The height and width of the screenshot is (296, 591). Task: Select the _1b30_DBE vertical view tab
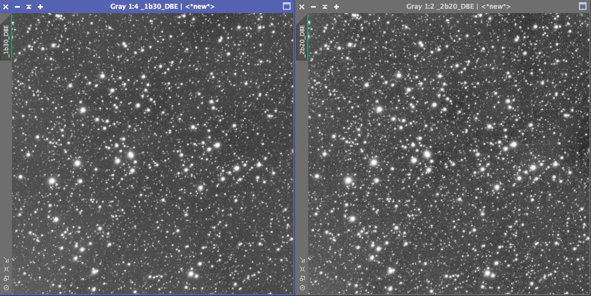(6, 39)
